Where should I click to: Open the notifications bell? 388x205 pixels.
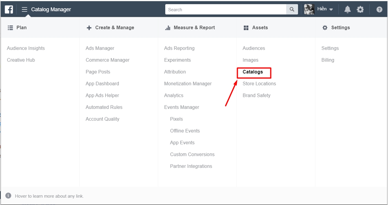(348, 10)
